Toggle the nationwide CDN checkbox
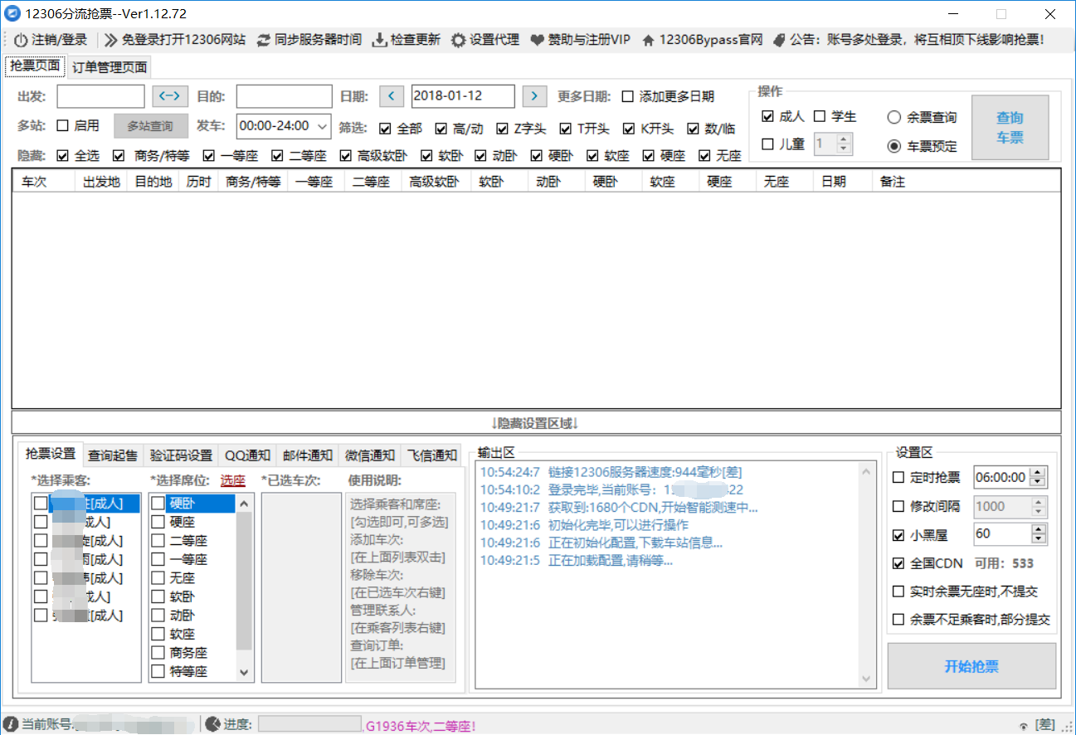Image resolution: width=1076 pixels, height=735 pixels. pyautogui.click(x=898, y=563)
